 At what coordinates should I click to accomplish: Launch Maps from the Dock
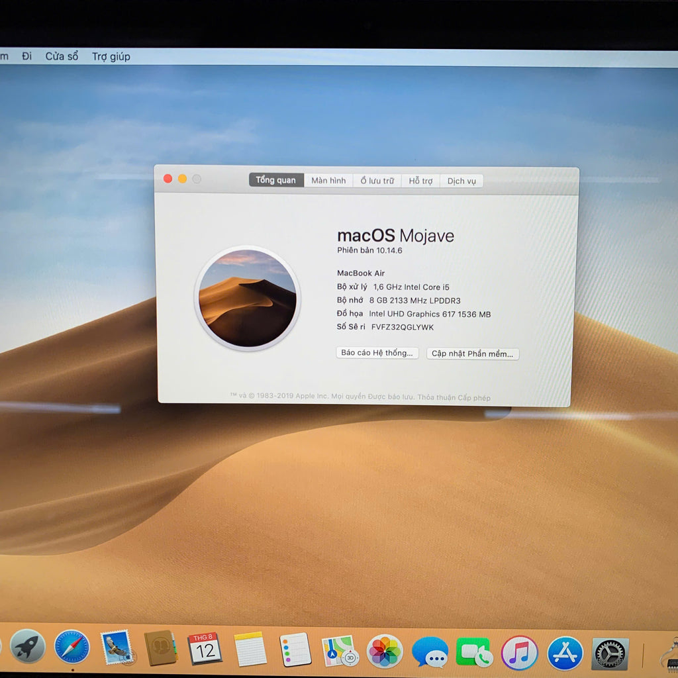340,651
